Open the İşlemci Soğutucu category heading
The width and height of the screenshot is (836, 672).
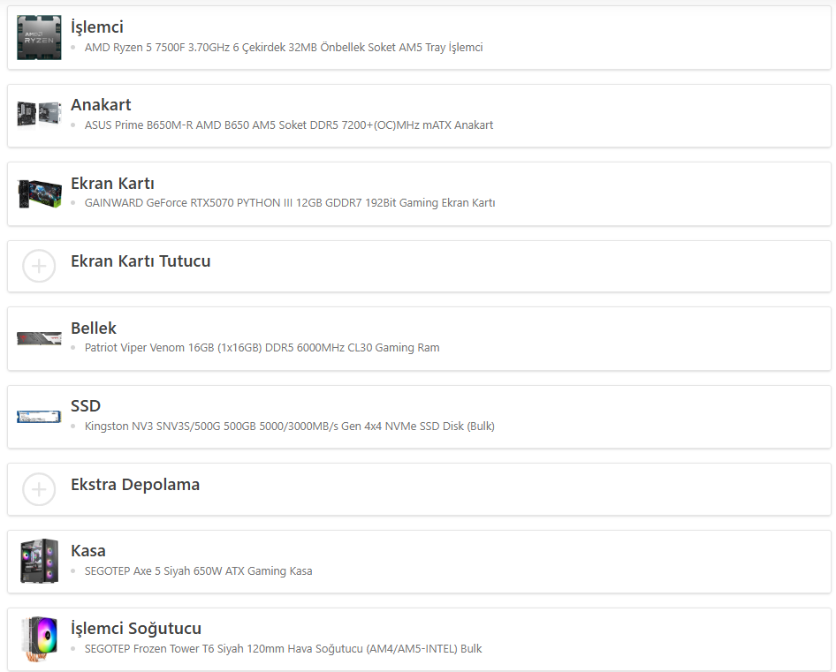136,628
